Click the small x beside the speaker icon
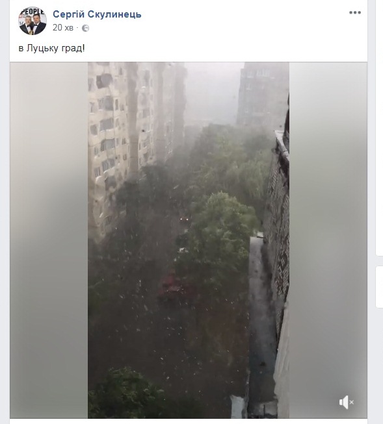Viewport: 383px width, 424px height. coord(352,403)
